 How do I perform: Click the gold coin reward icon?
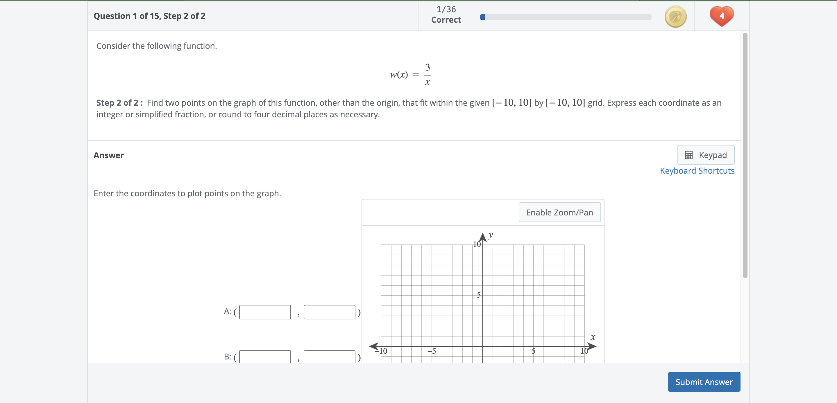coord(676,16)
